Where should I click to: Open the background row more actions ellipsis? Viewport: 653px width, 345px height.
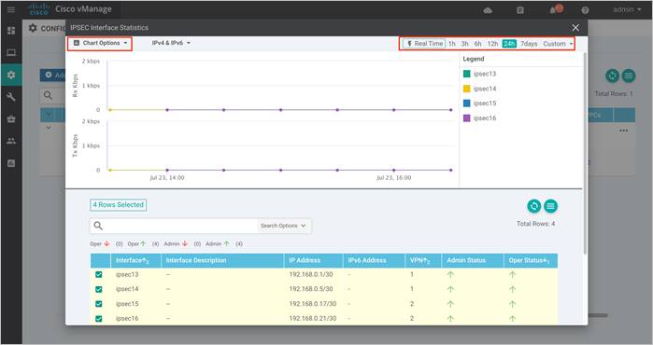coord(623,131)
